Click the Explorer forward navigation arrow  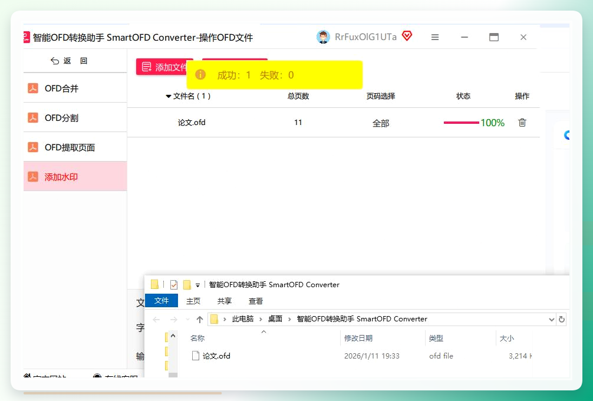(173, 320)
